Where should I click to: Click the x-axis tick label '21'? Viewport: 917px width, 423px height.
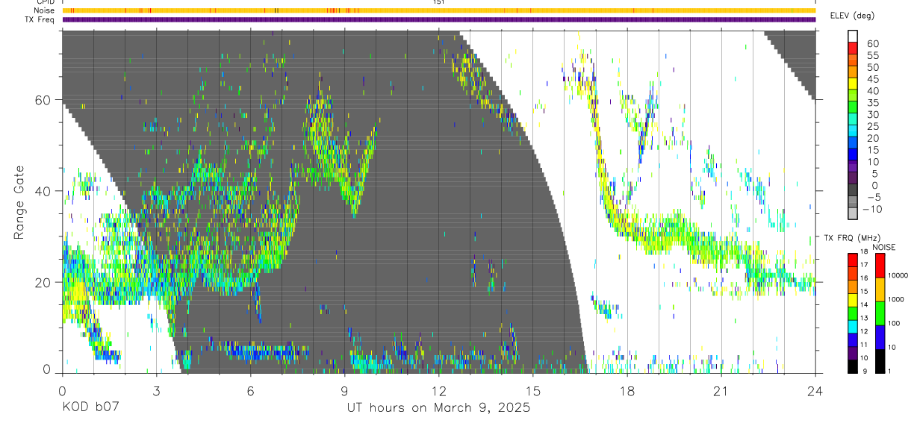pyautogui.click(x=721, y=391)
